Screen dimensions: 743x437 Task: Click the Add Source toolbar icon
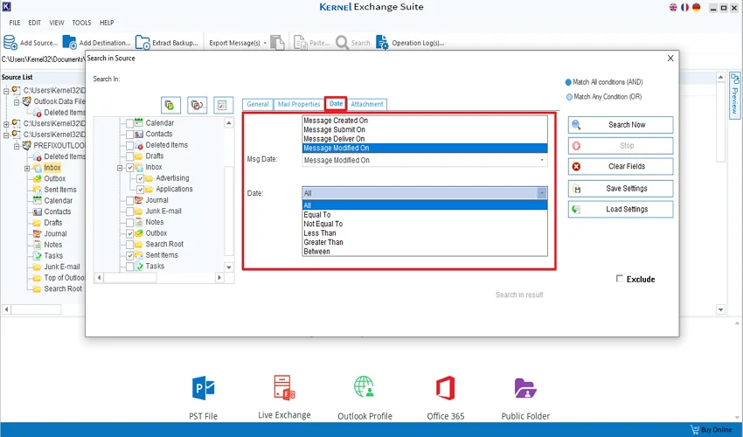click(10, 42)
